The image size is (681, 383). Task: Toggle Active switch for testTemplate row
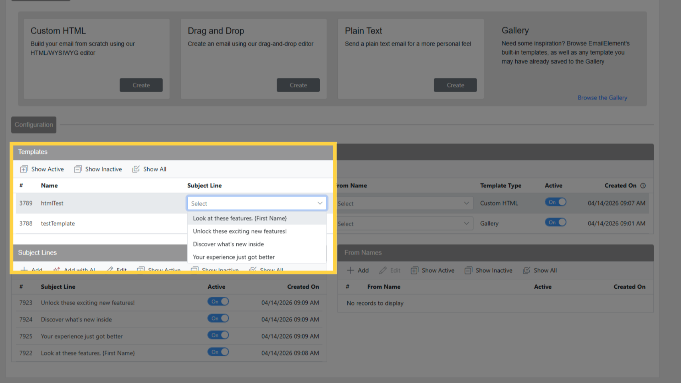556,223
